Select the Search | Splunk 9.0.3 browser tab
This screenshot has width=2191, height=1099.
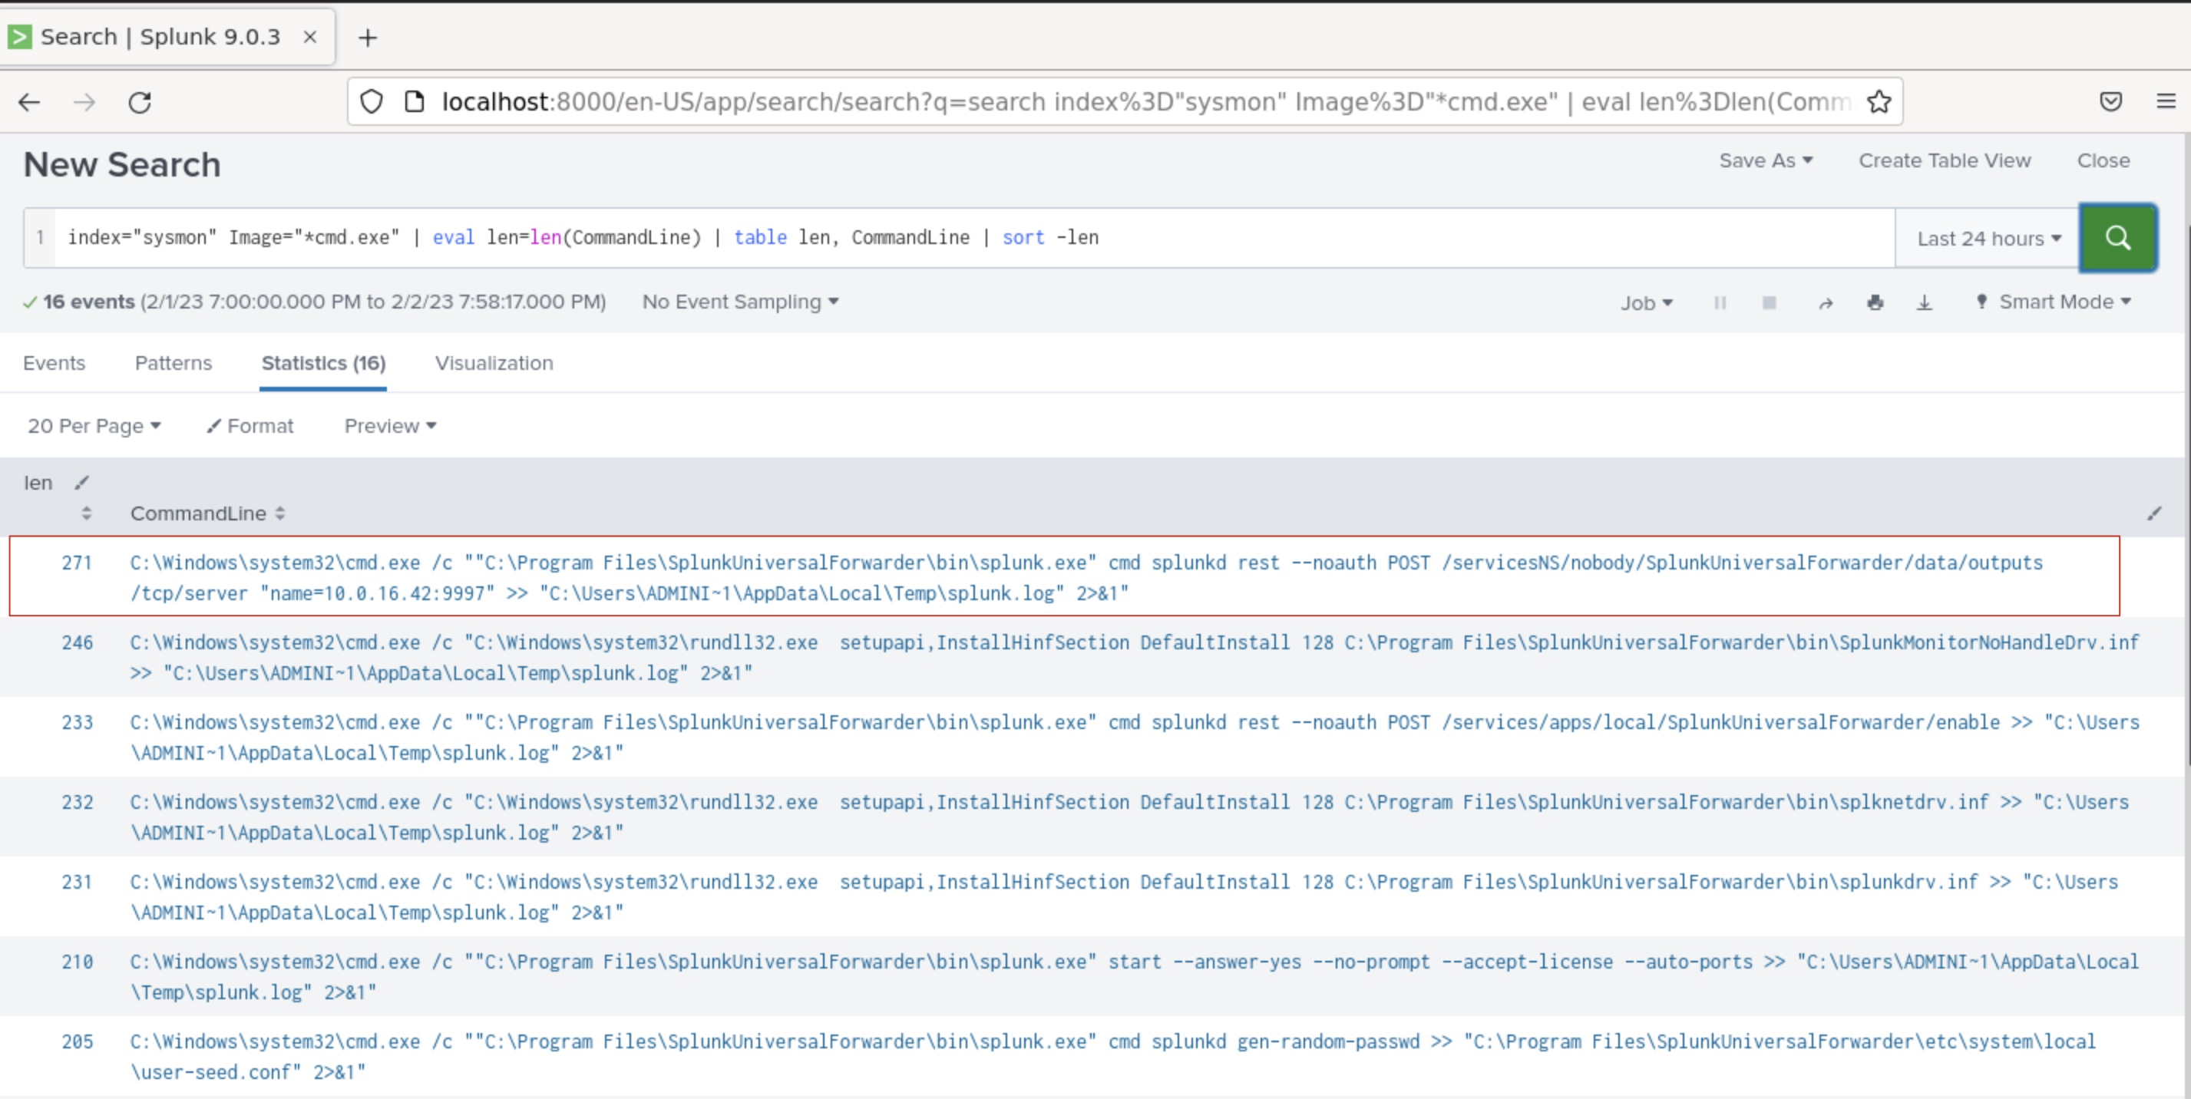pos(162,37)
